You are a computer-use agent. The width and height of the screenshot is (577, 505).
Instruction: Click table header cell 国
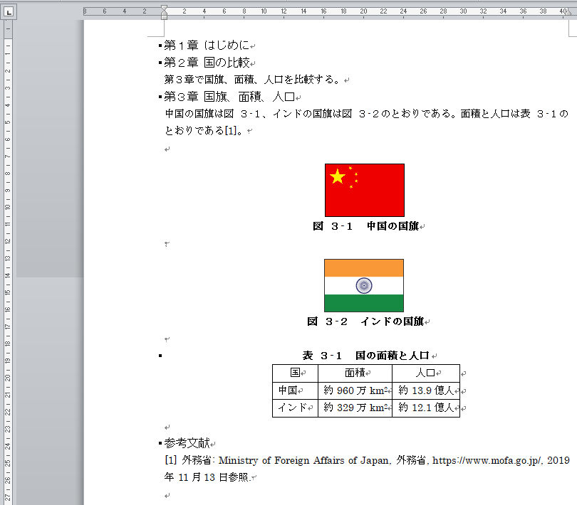[295, 373]
